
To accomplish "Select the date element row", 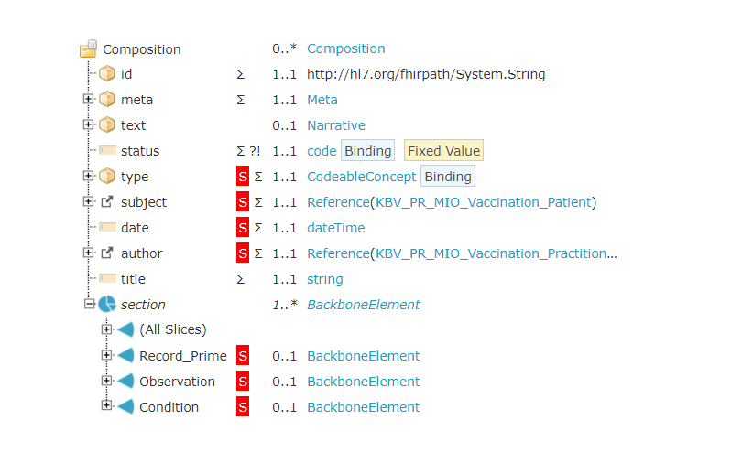I will coord(135,228).
